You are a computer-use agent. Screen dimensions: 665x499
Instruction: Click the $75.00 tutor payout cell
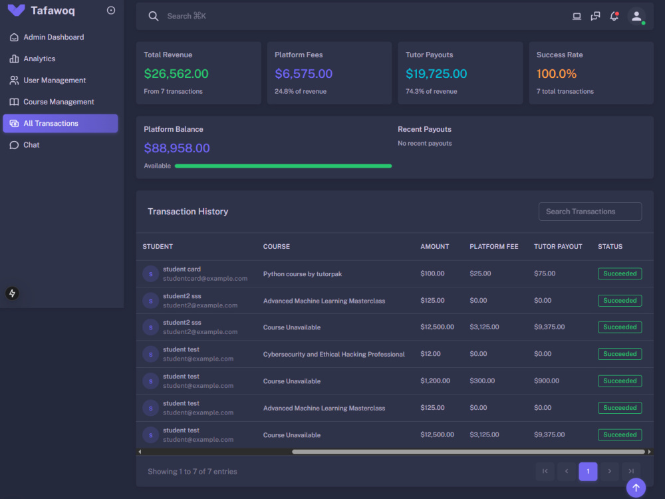(545, 273)
